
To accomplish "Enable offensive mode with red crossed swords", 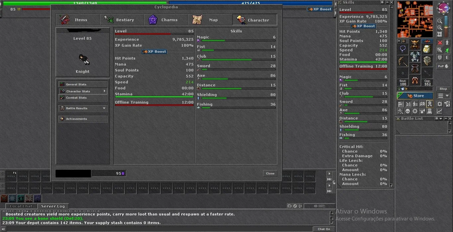I will coord(440,42).
